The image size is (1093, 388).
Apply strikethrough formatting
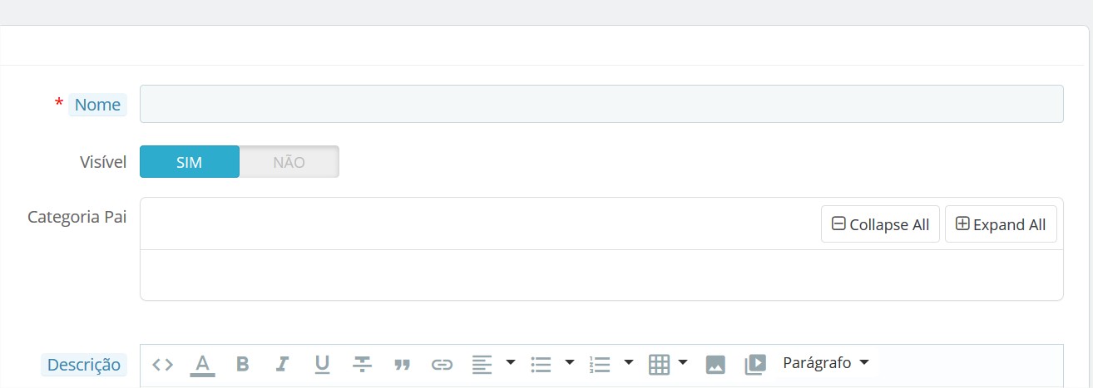[362, 364]
